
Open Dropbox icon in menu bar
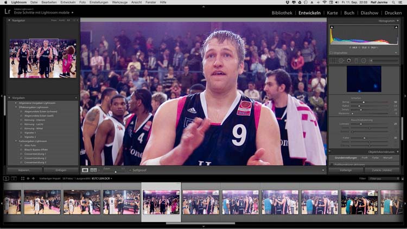click(287, 2)
